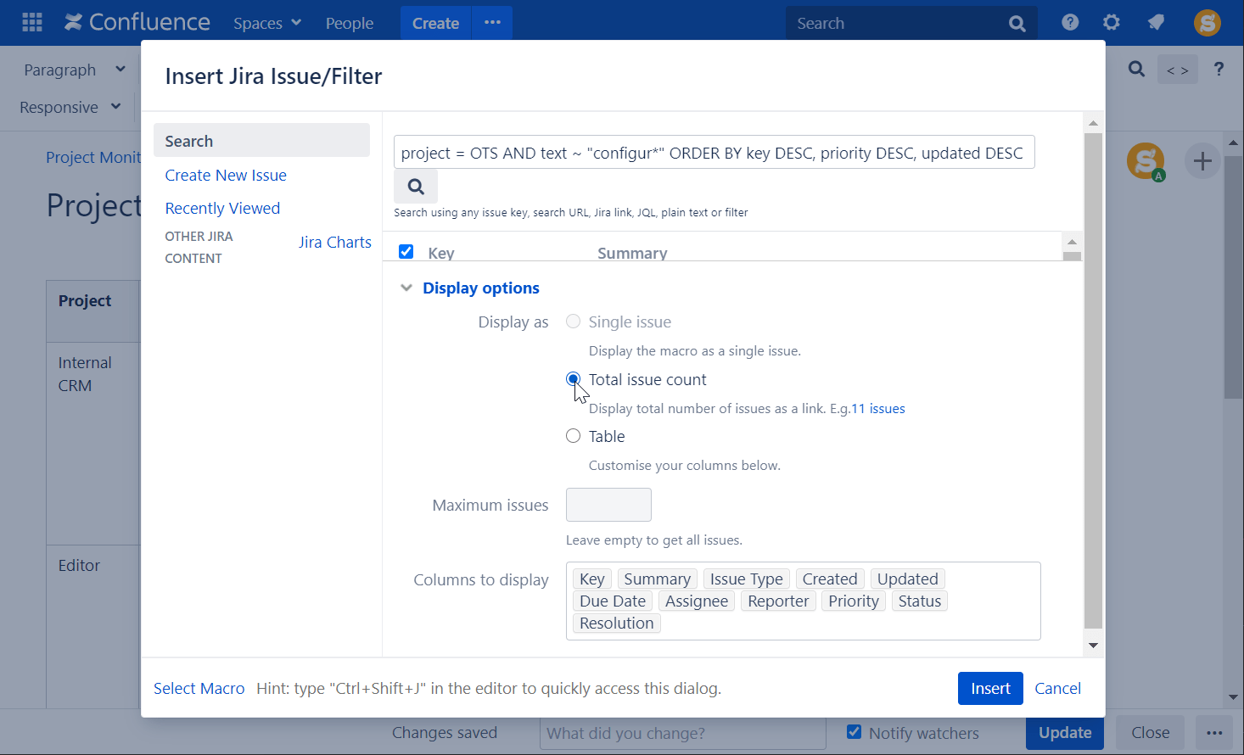Open the announcements megaphone icon

point(1156,23)
